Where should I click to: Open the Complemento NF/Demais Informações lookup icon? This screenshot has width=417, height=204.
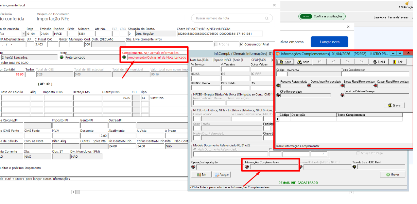pyautogui.click(x=124, y=58)
